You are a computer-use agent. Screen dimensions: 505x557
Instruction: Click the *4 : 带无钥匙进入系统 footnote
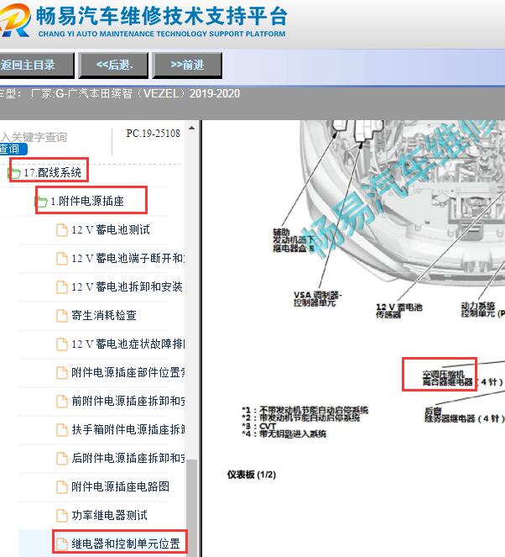click(284, 434)
